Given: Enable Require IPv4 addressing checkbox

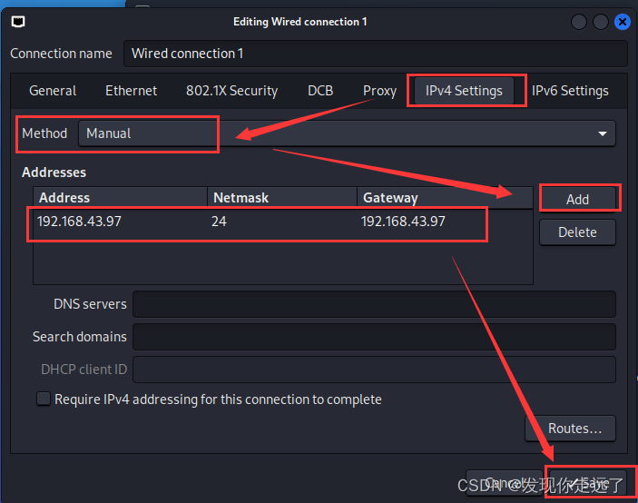Looking at the screenshot, I should (44, 399).
